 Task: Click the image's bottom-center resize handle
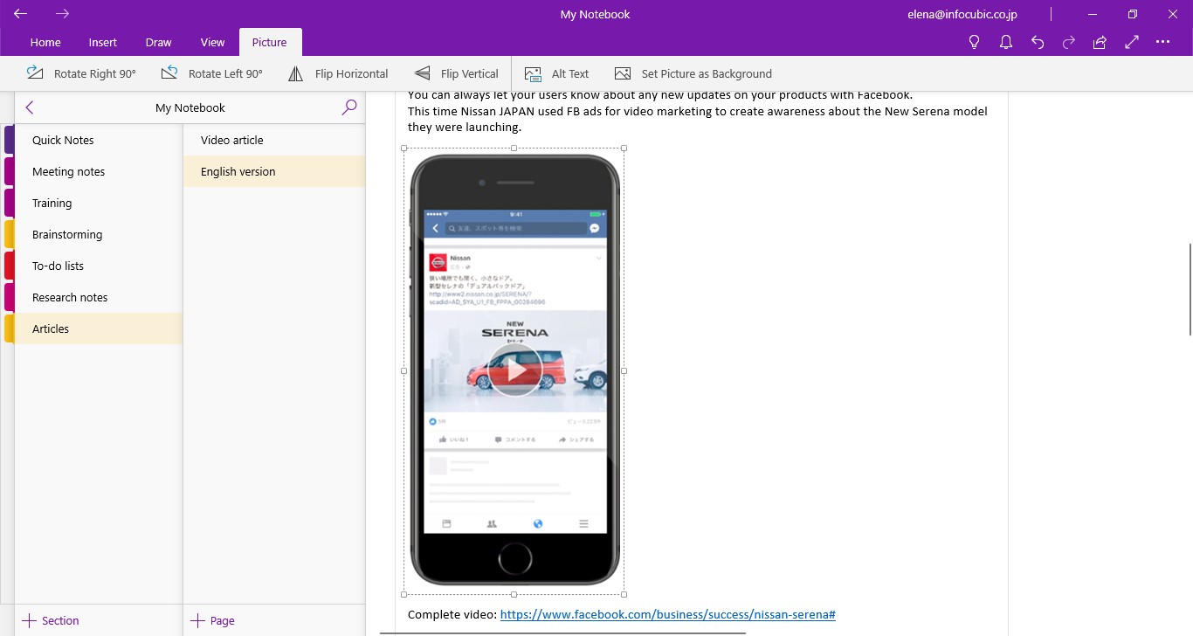(x=514, y=594)
